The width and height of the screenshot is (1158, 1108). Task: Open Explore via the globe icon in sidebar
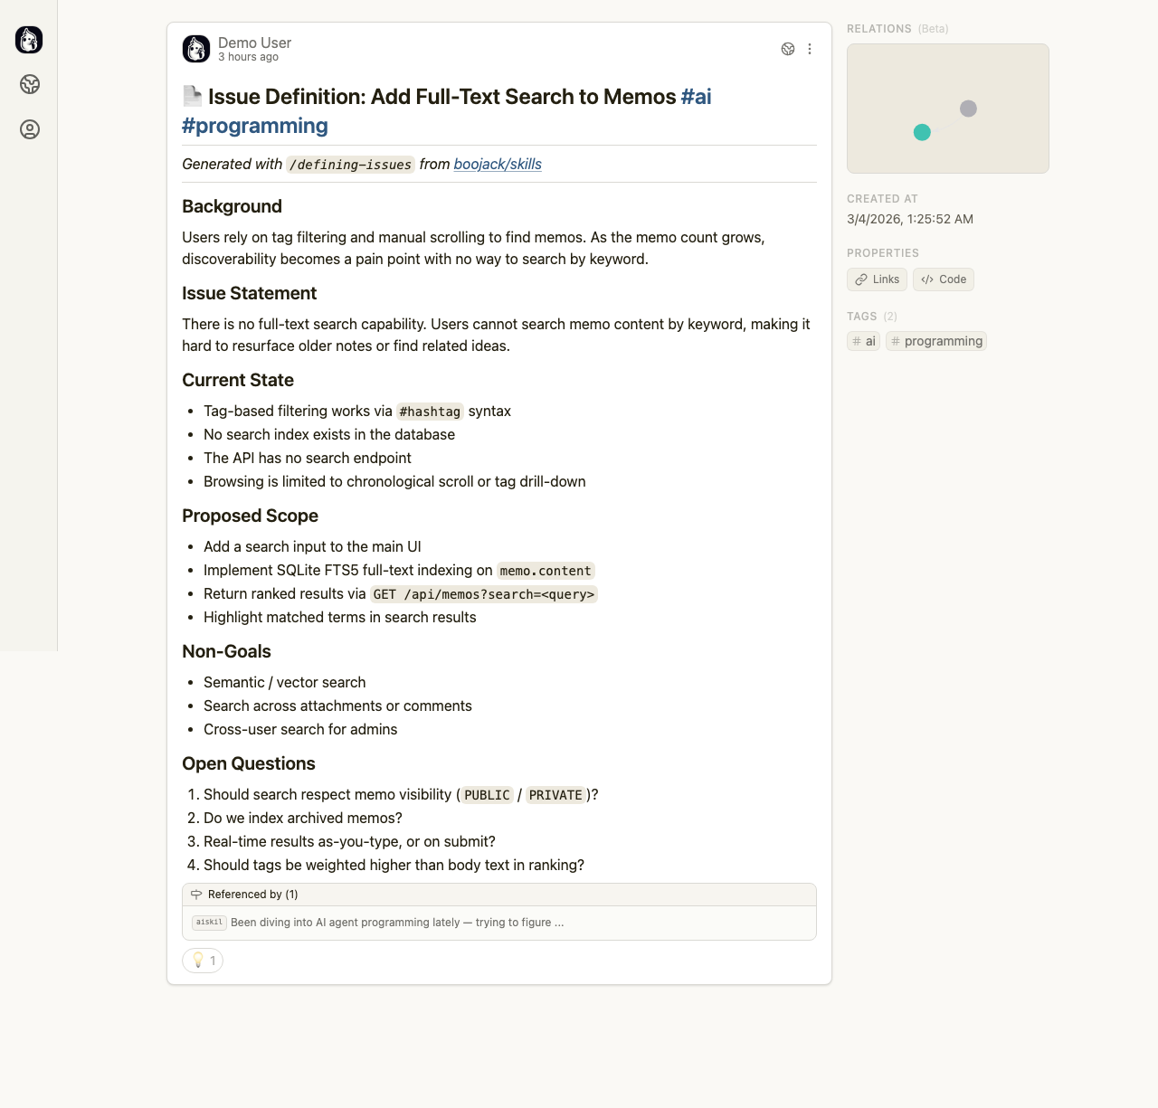pos(29,84)
